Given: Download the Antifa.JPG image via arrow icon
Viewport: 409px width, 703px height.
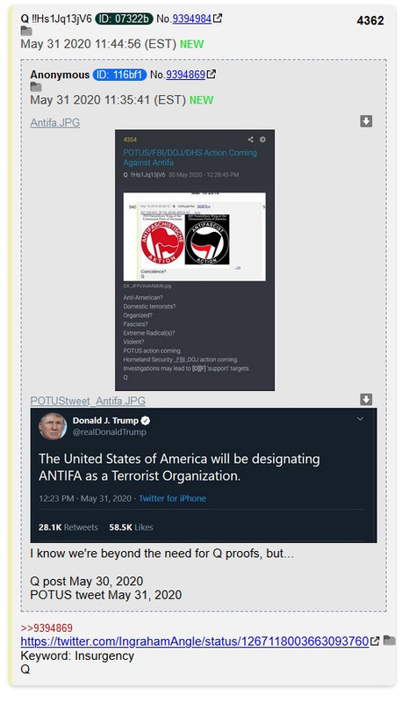Looking at the screenshot, I should [x=366, y=121].
